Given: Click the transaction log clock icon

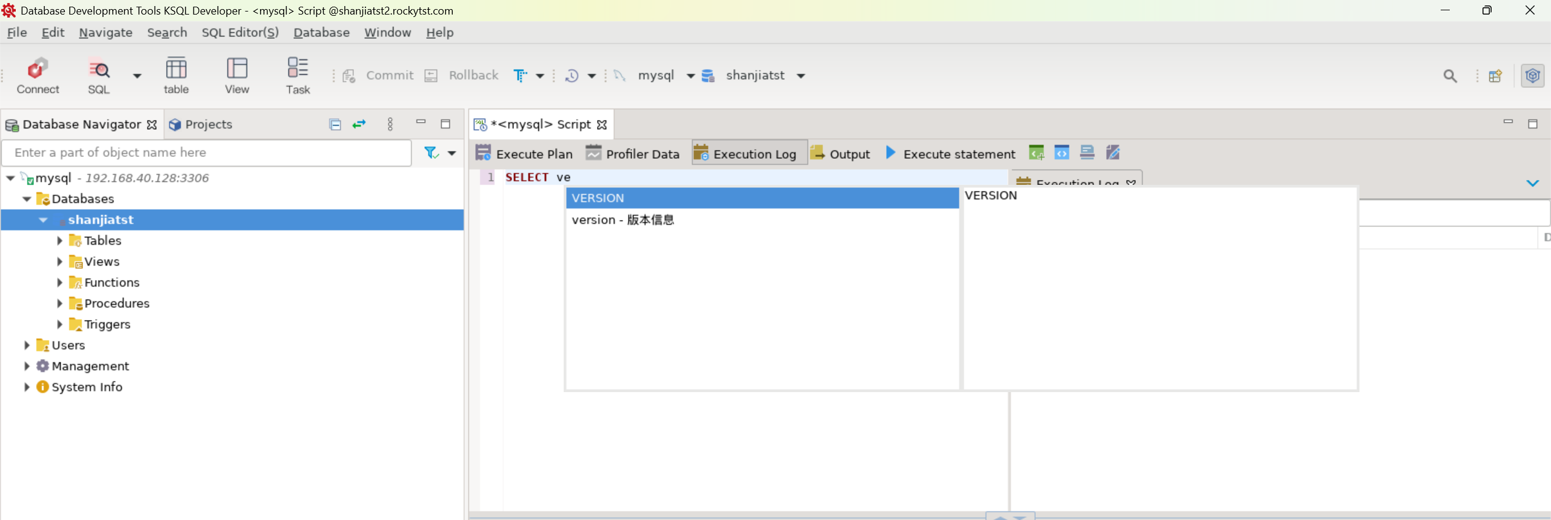Looking at the screenshot, I should coord(572,75).
